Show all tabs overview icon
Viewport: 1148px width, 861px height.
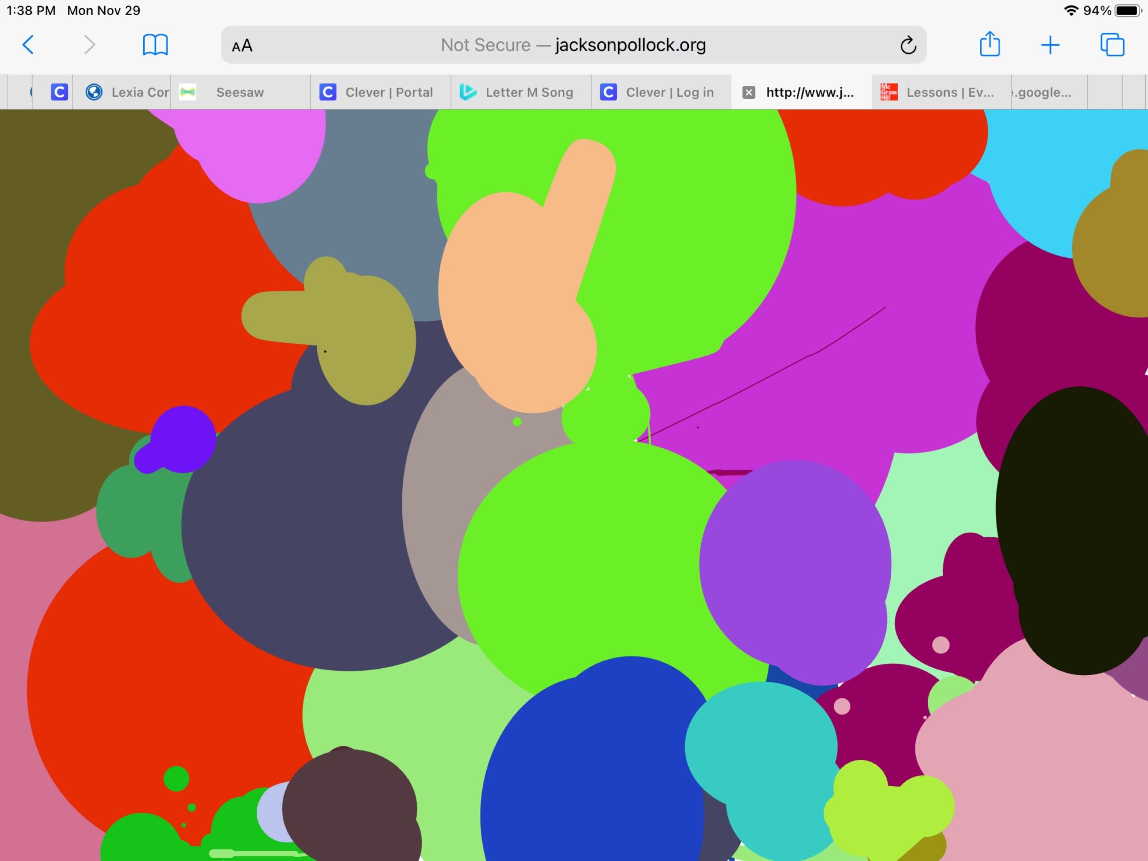click(x=1112, y=45)
